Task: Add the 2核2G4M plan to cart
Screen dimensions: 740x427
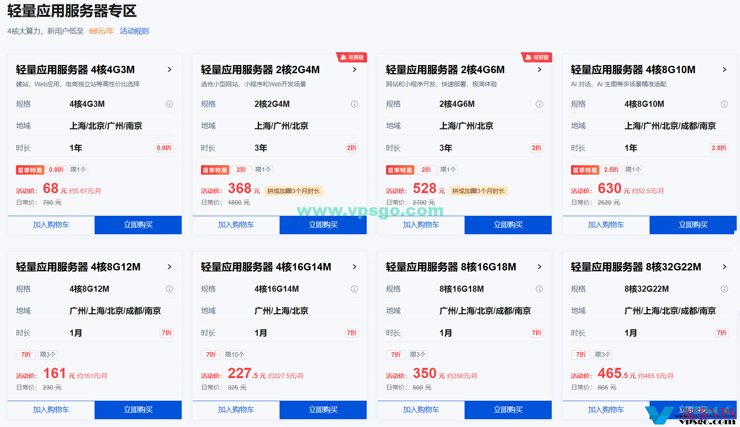Action: (x=236, y=225)
